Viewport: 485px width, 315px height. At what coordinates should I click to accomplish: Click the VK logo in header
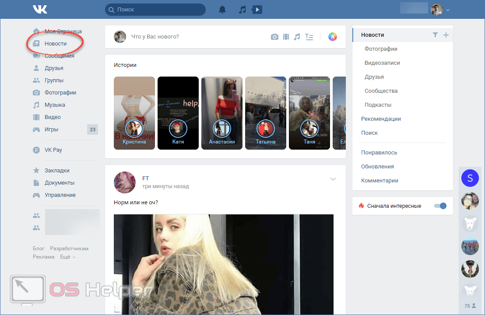pos(40,9)
